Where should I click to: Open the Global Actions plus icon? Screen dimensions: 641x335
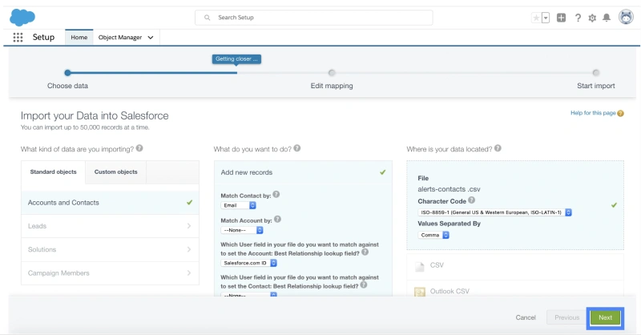click(x=562, y=18)
